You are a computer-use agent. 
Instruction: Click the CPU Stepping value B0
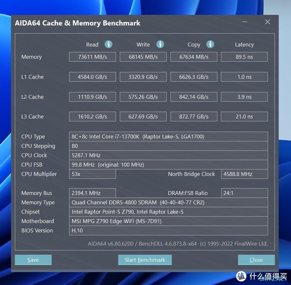(169, 146)
